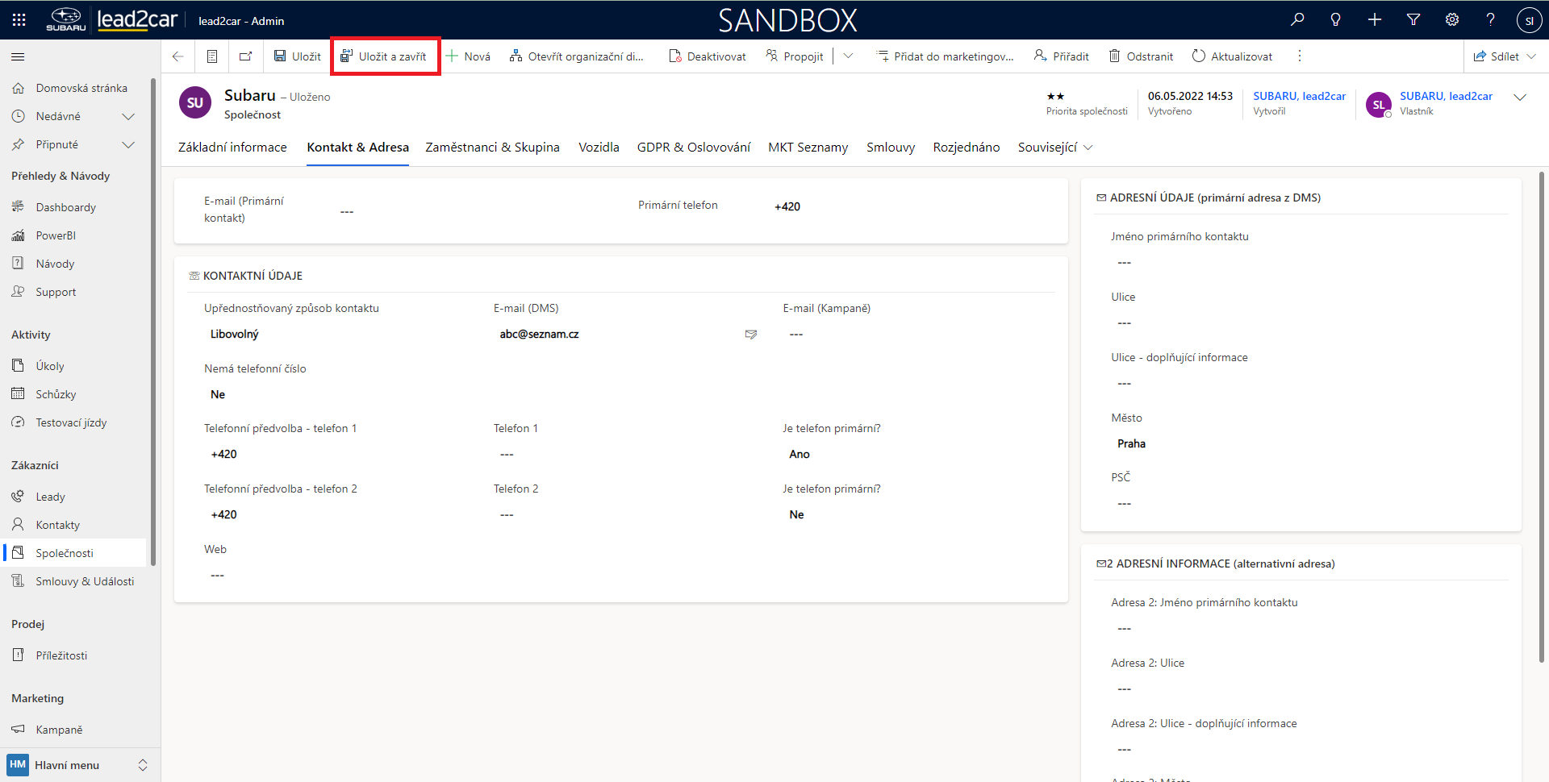Click send email icon next to abc@seznam.cz

pos(751,335)
